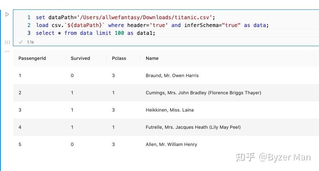Run the cell with the play icon
Image resolution: width=319 pixels, height=171 pixels.
pyautogui.click(x=7, y=14)
